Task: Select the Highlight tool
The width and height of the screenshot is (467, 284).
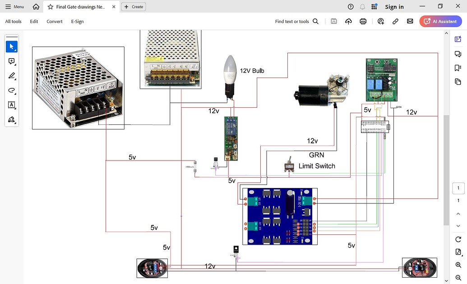Action: [11, 76]
